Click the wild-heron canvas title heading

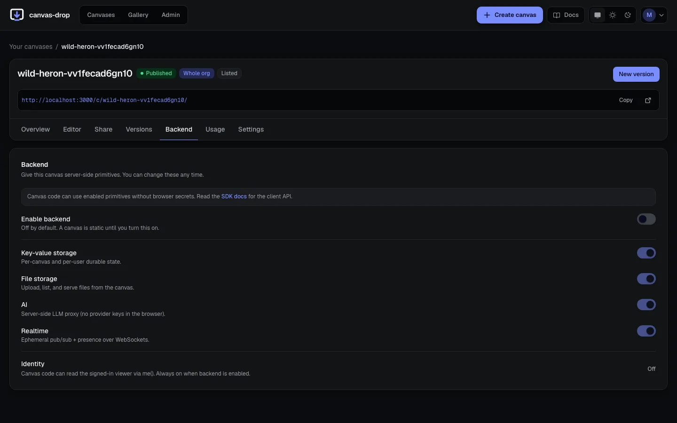75,73
